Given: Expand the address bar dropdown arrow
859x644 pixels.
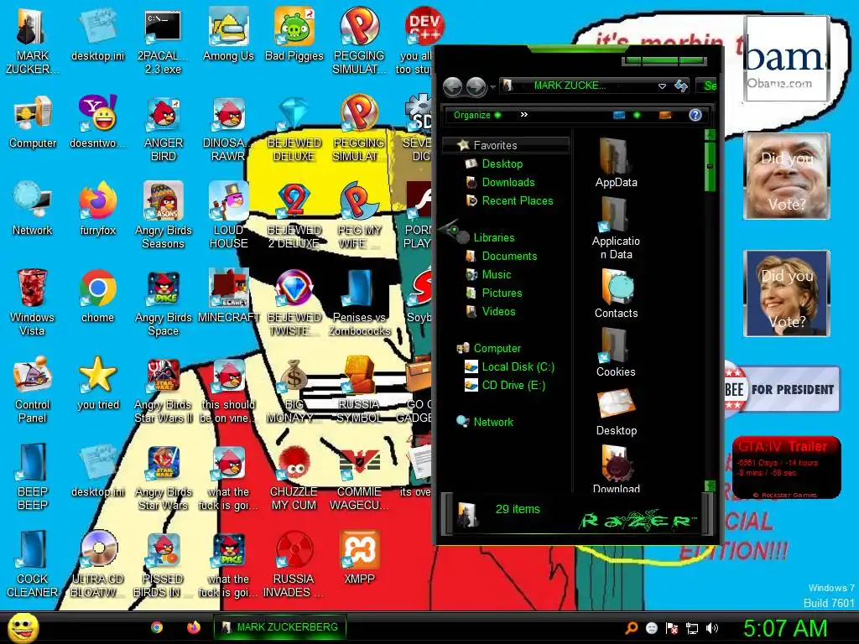Looking at the screenshot, I should pyautogui.click(x=662, y=86).
